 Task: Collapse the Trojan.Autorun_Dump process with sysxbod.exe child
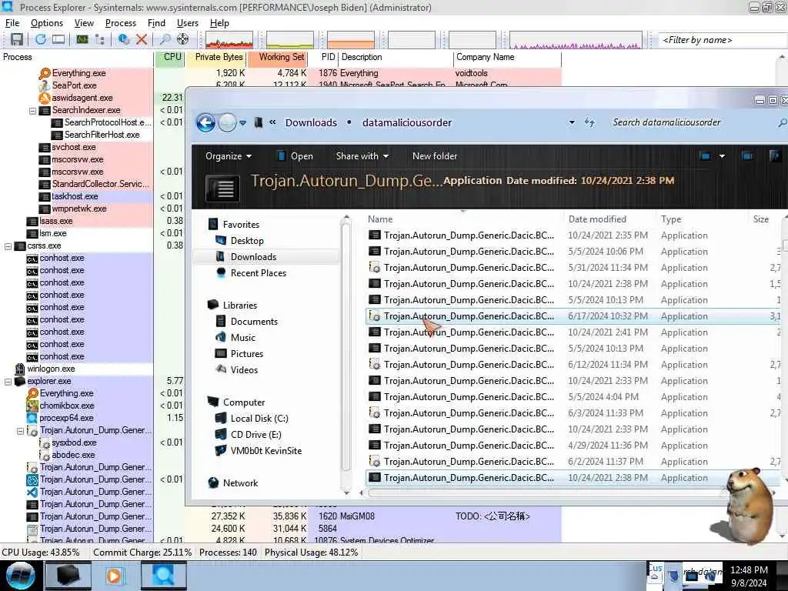point(21,431)
